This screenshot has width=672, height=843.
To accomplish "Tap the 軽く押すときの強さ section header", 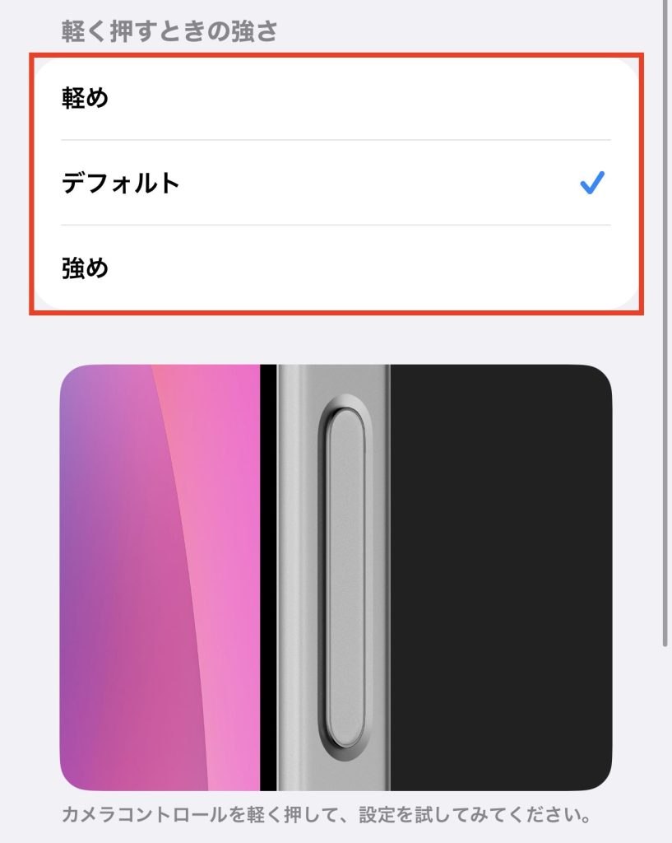I will pos(169,30).
